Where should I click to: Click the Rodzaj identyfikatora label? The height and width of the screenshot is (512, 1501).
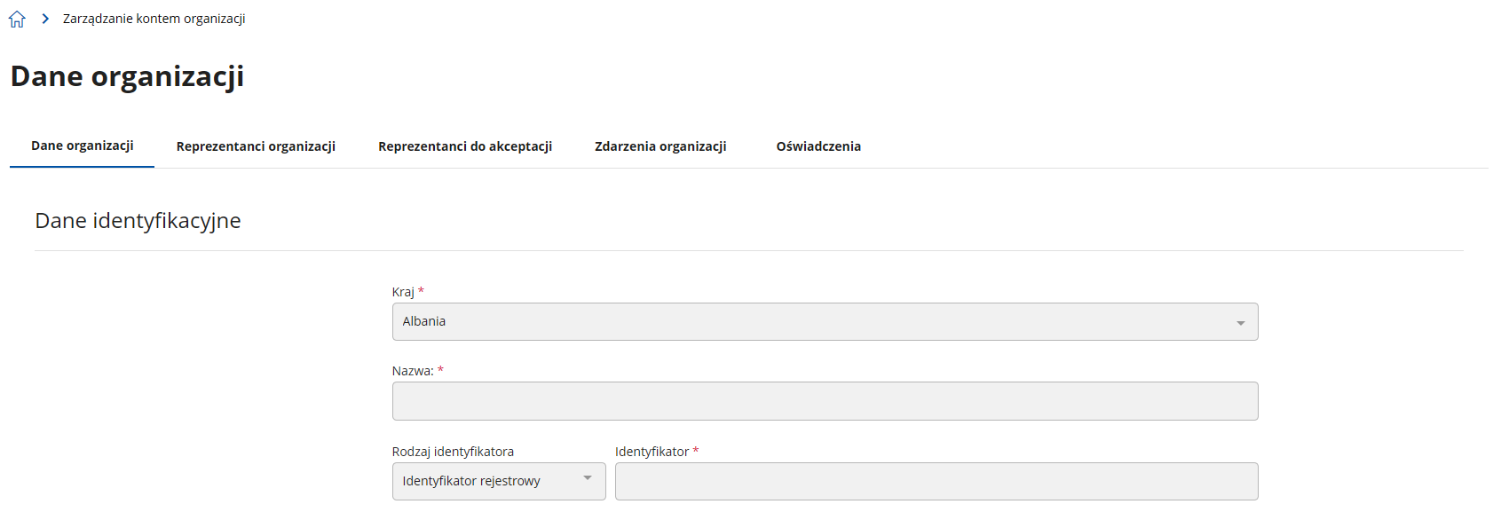point(453,452)
